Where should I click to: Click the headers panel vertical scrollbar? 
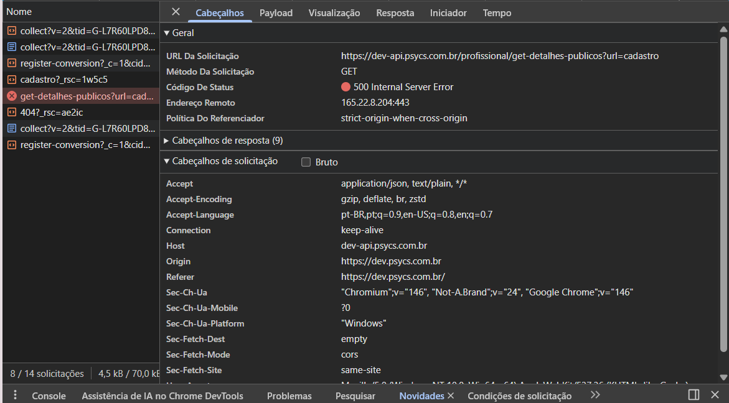pos(723,187)
